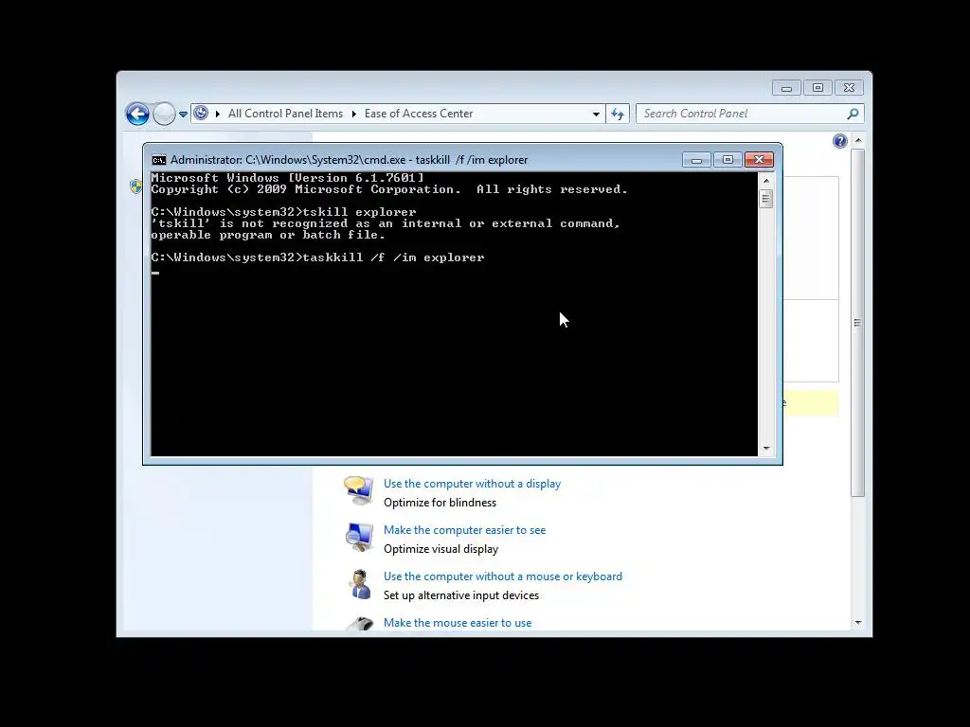The height and width of the screenshot is (727, 970).
Task: Click the cmd window scroll up arrow
Action: [x=766, y=181]
